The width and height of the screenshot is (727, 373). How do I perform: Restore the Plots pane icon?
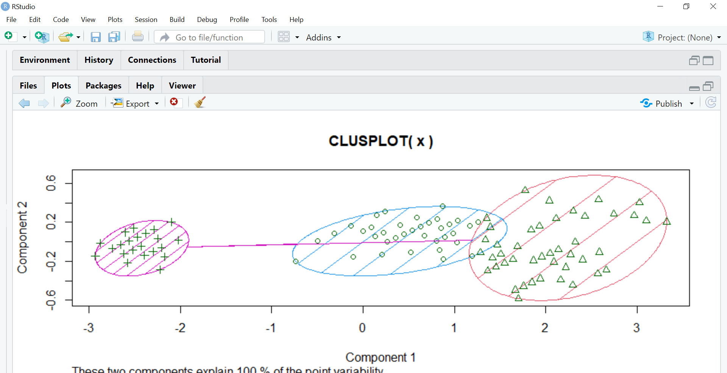[708, 86]
